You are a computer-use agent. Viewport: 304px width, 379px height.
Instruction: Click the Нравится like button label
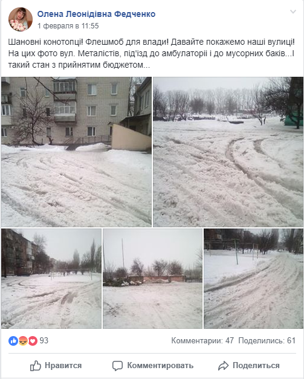pos(63,366)
